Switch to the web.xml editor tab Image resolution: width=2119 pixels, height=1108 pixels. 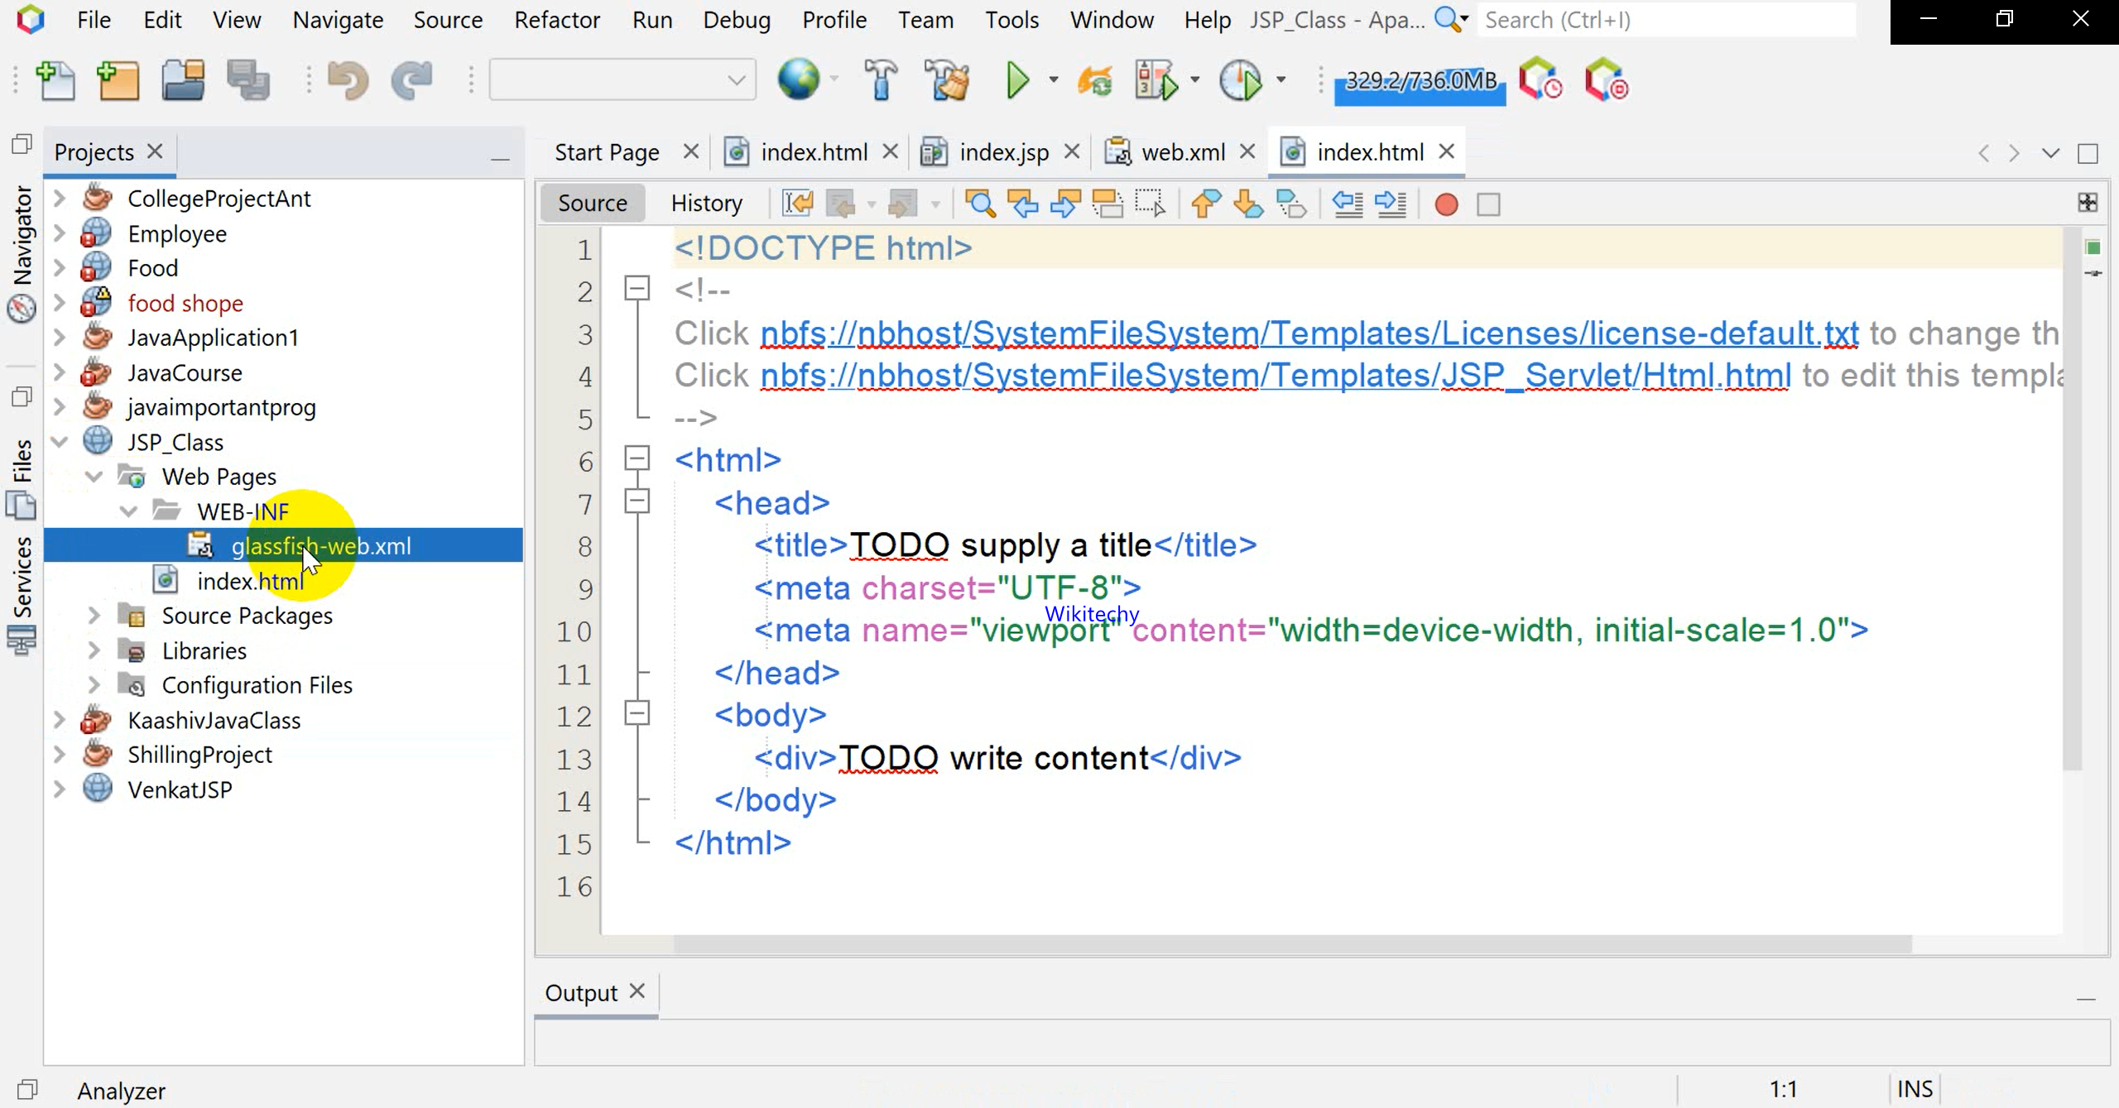[1182, 152]
